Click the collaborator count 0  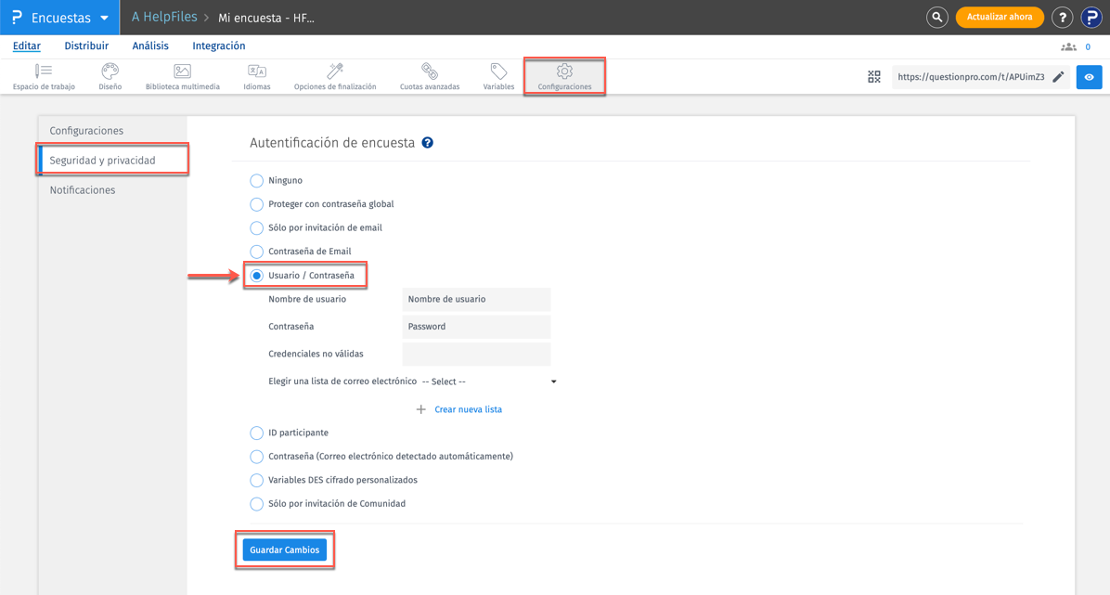click(x=1088, y=46)
